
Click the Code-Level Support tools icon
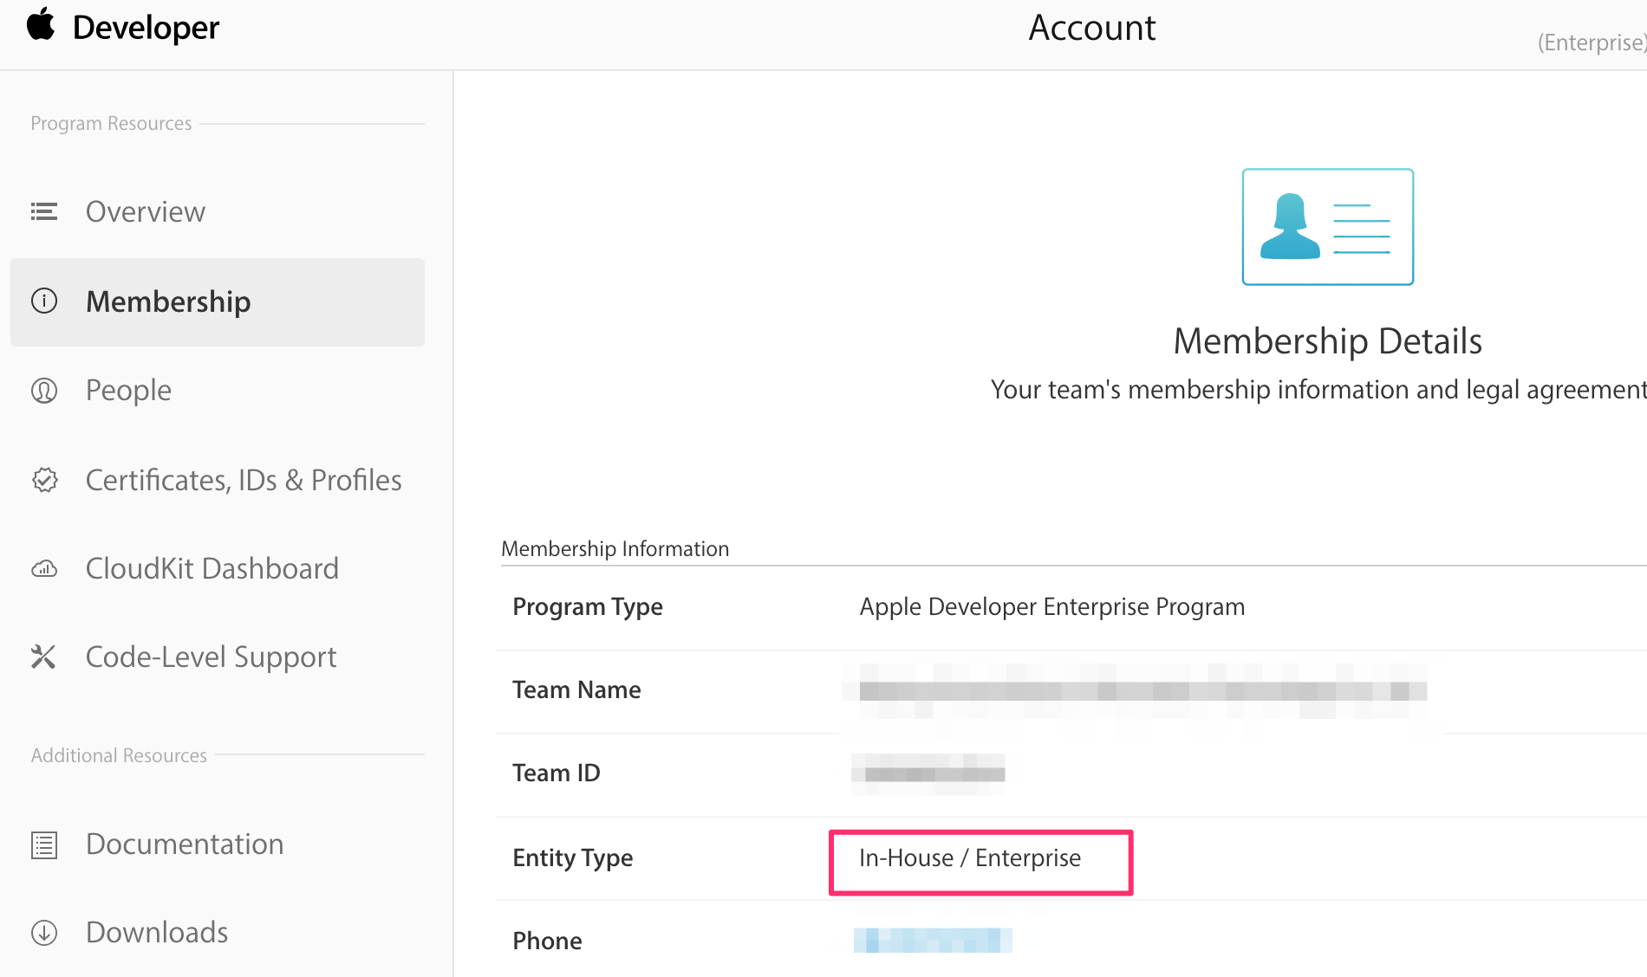point(43,657)
